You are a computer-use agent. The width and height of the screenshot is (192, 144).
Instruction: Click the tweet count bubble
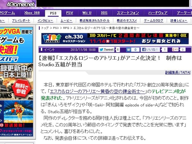point(118,50)
